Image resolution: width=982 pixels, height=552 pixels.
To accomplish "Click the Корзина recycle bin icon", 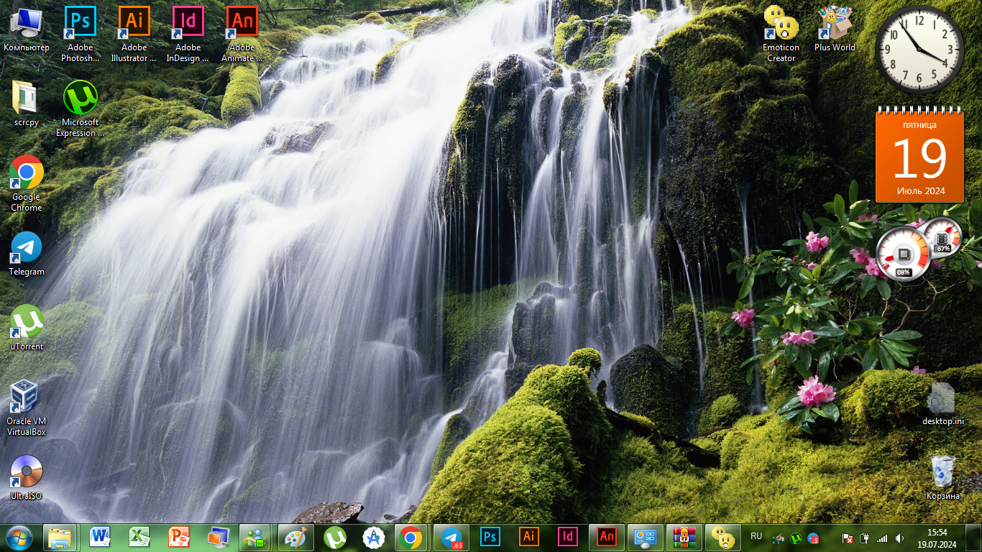I will (x=942, y=471).
